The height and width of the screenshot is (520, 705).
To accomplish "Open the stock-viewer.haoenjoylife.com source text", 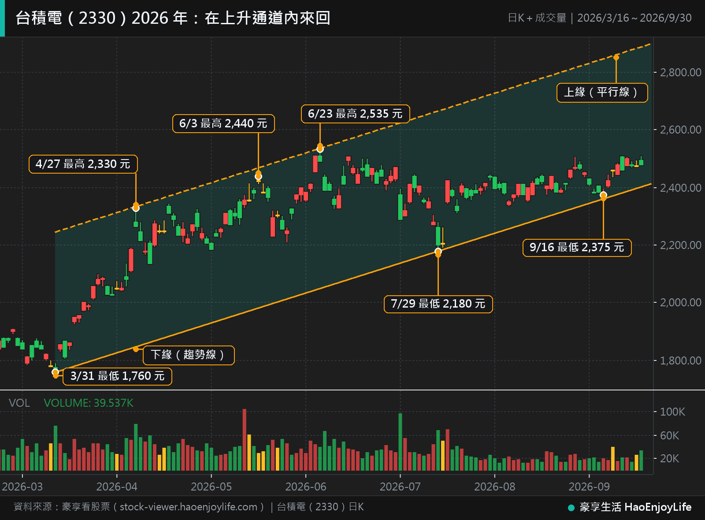I will 189,507.
